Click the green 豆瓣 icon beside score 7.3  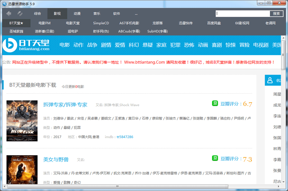[x=215, y=158]
